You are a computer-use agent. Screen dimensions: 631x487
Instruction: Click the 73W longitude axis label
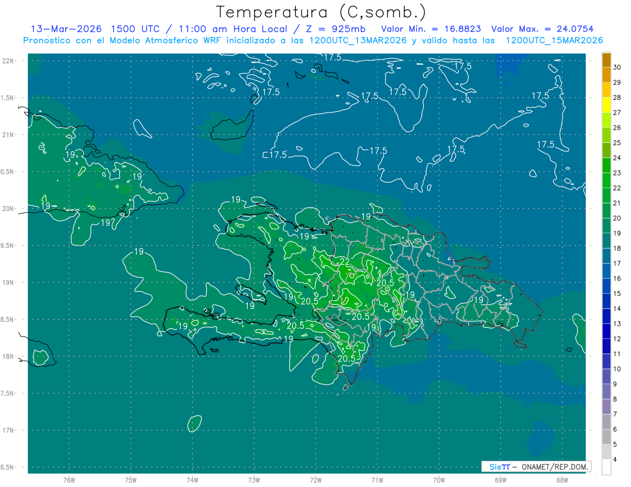(x=254, y=480)
